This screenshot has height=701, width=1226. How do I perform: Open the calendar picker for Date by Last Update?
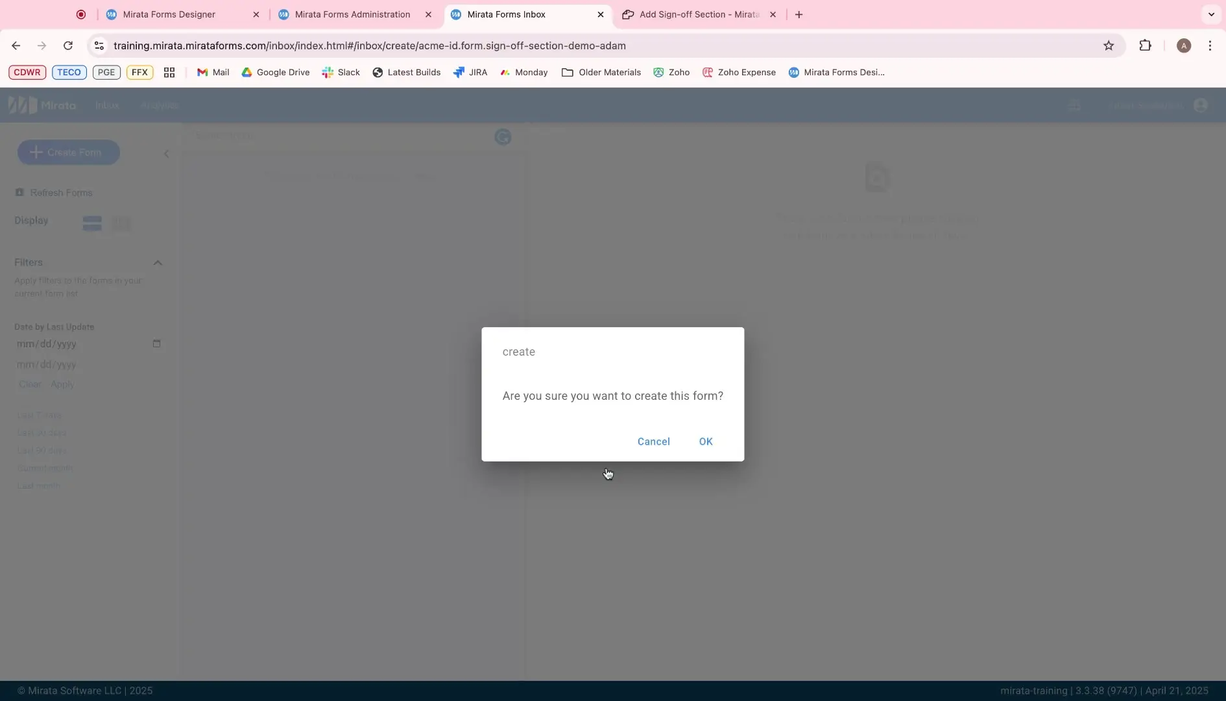click(x=156, y=343)
